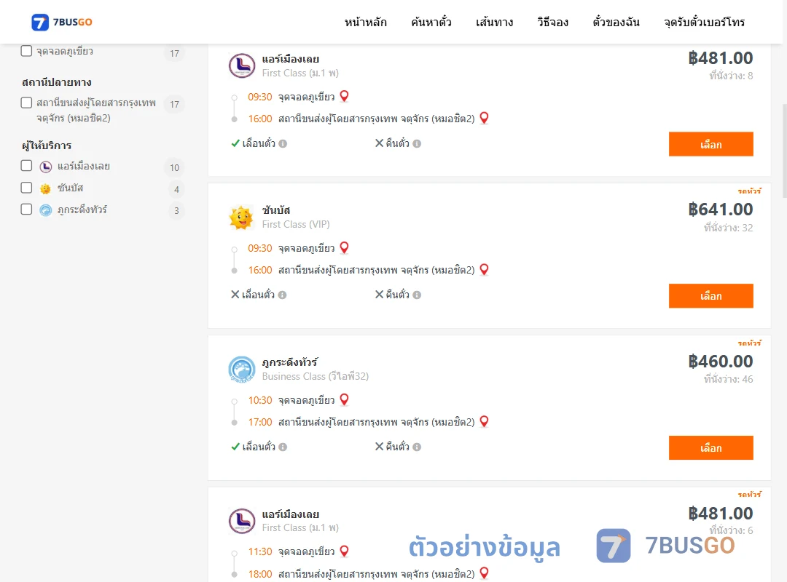Image resolution: width=787 pixels, height=582 pixels.
Task: Filter by ซันบัส operator checkbox
Action: point(27,188)
